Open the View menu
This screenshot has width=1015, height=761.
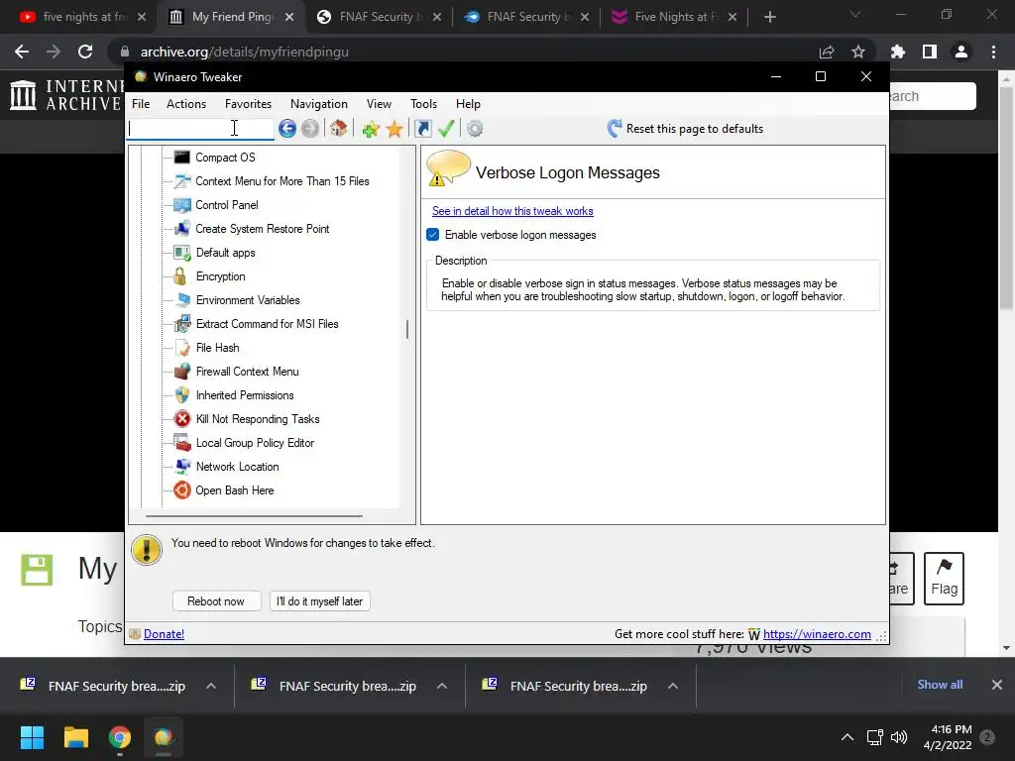379,104
